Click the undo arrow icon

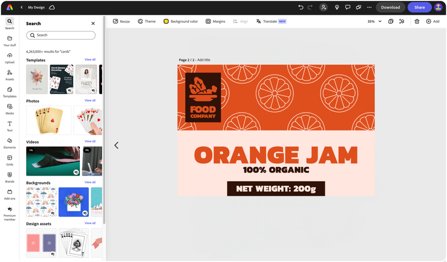pos(301,7)
